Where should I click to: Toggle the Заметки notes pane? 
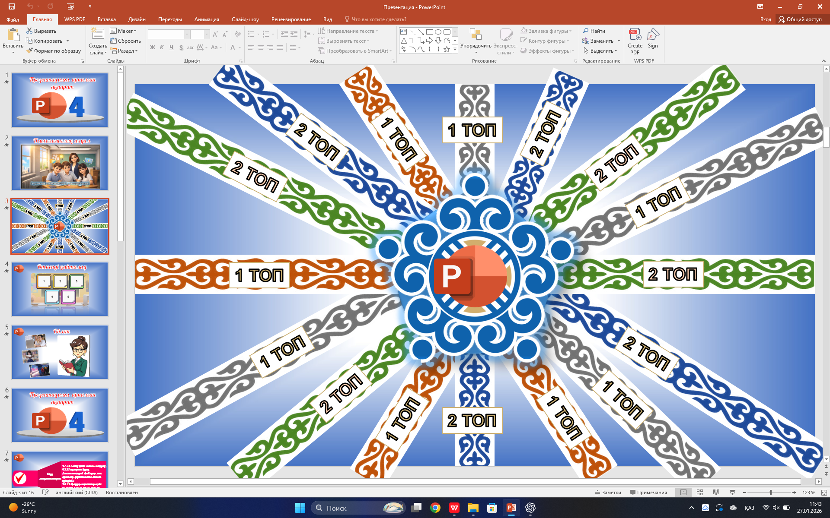608,493
